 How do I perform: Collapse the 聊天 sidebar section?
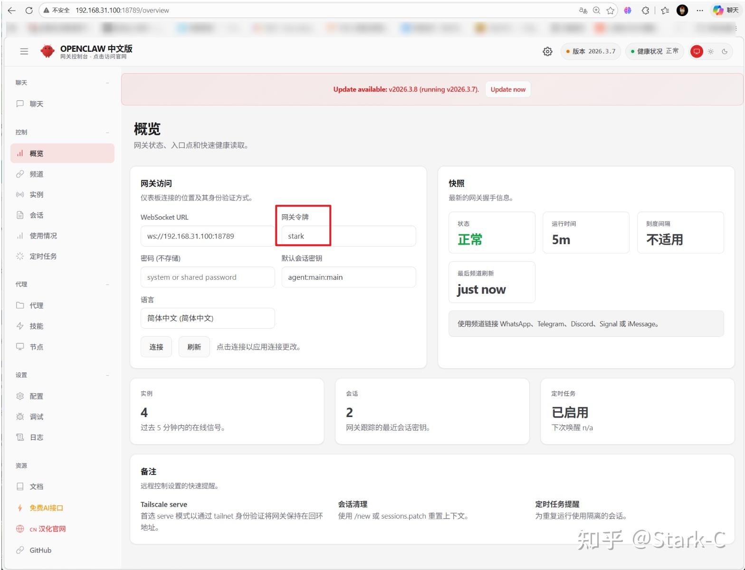[x=107, y=83]
